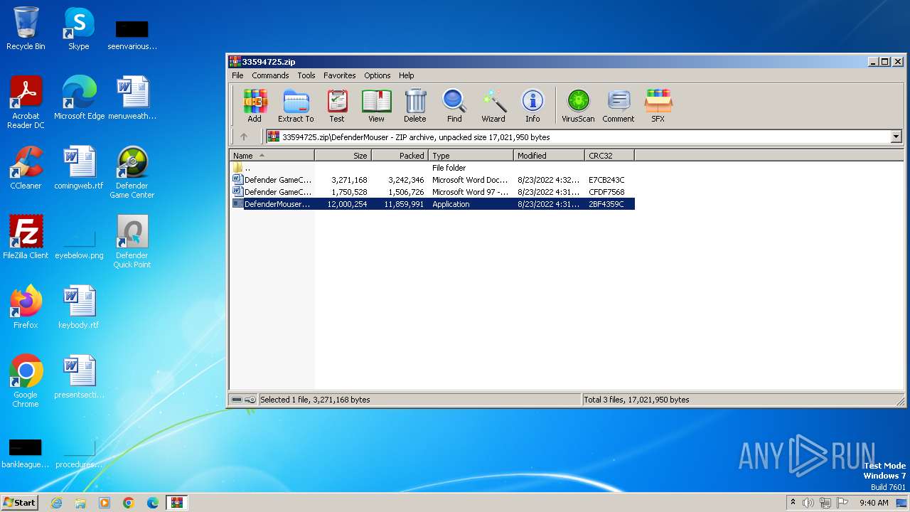Open Edge from the taskbar
The image size is (910, 512).
pyautogui.click(x=153, y=503)
